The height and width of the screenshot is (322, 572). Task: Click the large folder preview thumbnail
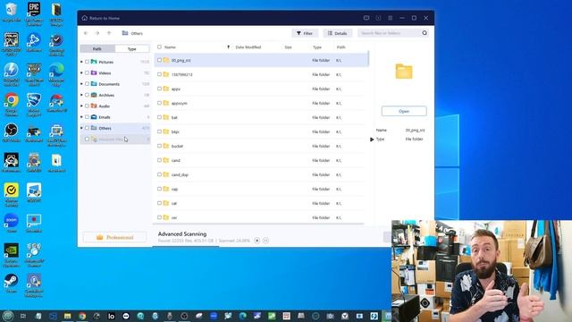(x=404, y=72)
